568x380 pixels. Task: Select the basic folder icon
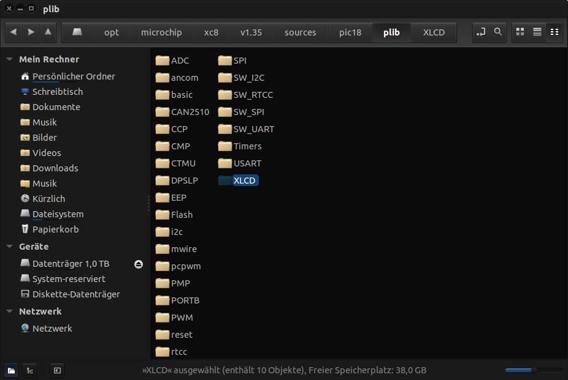click(163, 95)
